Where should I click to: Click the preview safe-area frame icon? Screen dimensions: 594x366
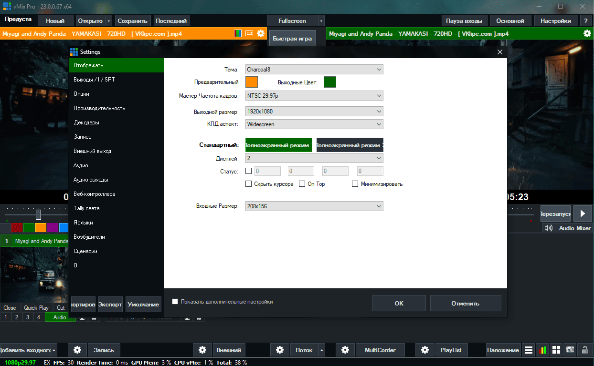(249, 33)
